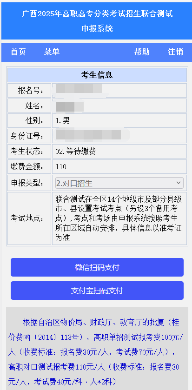Viewport: 192px width, 390px height.
Task: Log out via 注销
Action: click(x=175, y=52)
